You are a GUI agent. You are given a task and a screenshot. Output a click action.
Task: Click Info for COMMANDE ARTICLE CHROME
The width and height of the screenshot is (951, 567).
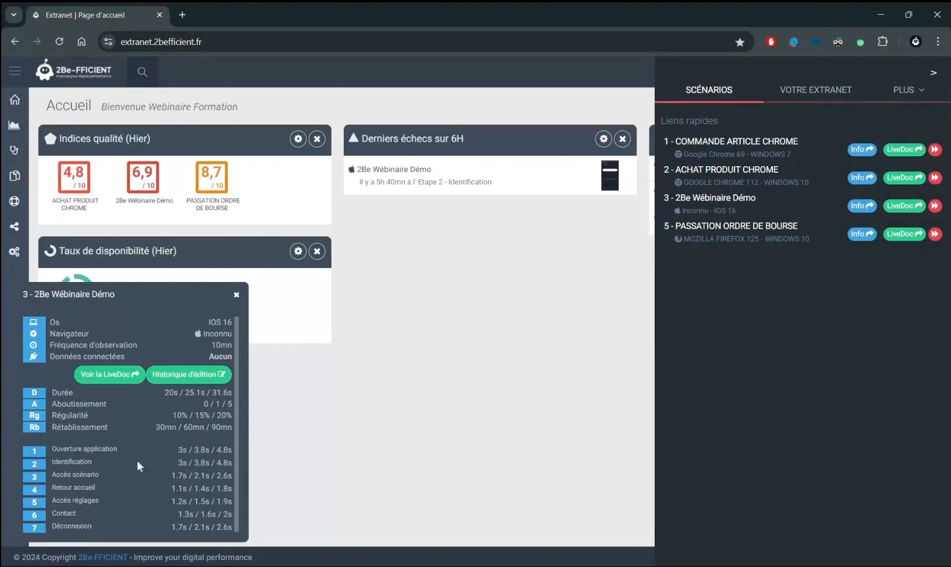click(x=861, y=150)
